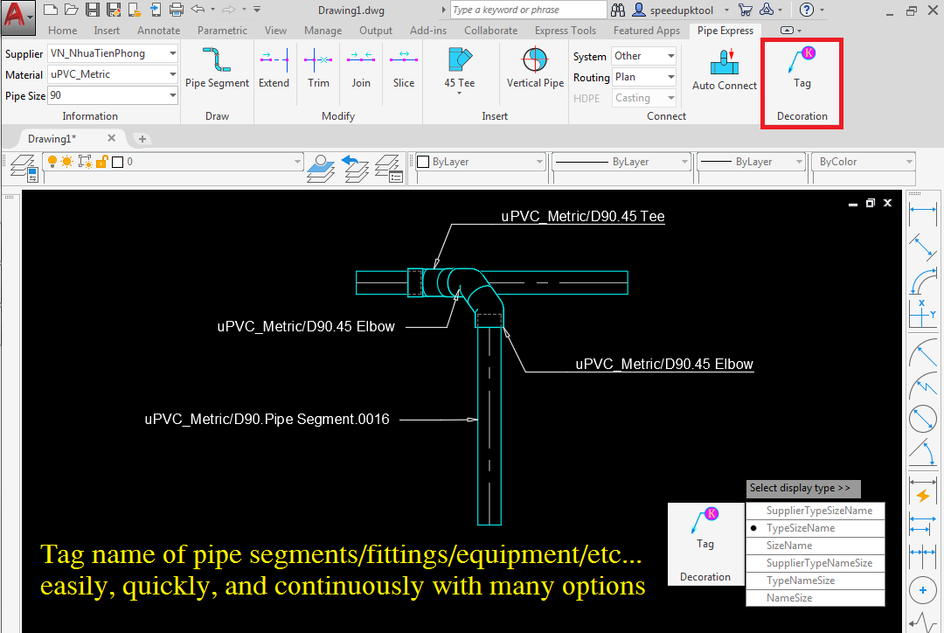Screen dimensions: 944x633
Task: Click the Slice pipe tool
Action: tap(403, 67)
